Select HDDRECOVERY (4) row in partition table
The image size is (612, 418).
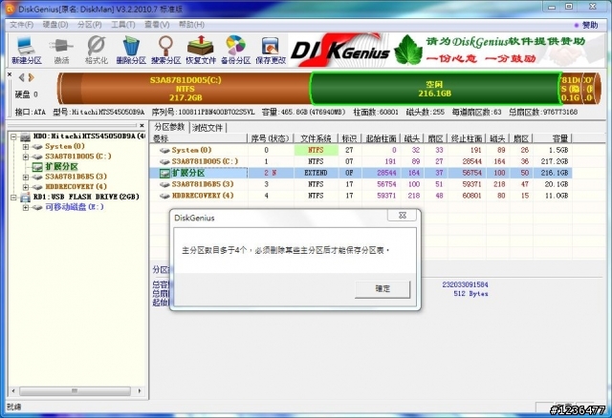point(361,196)
